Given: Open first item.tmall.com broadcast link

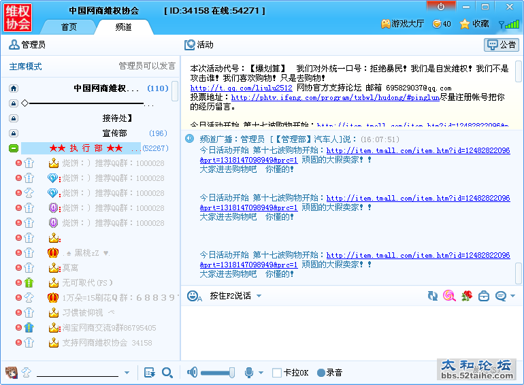Looking at the screenshot, I should pyautogui.click(x=355, y=155).
